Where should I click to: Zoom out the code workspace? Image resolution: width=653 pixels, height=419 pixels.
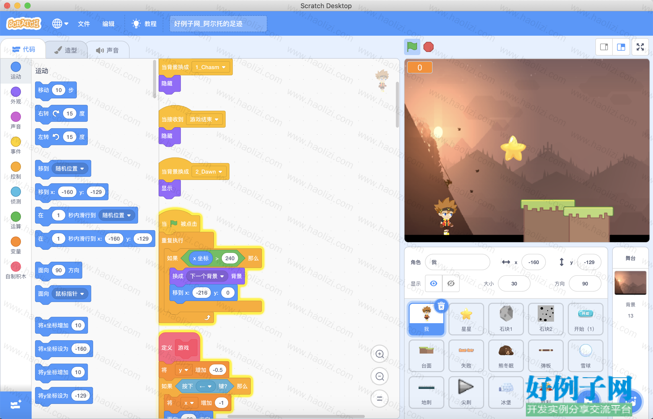[380, 376]
